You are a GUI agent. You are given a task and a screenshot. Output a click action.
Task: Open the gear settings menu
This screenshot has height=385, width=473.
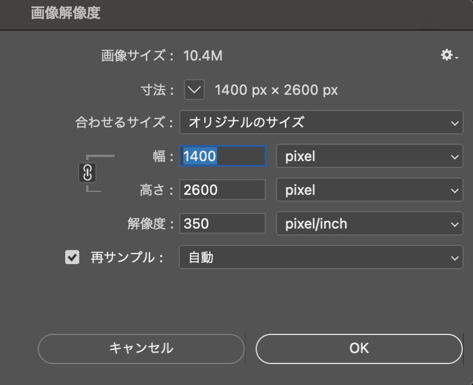point(449,55)
